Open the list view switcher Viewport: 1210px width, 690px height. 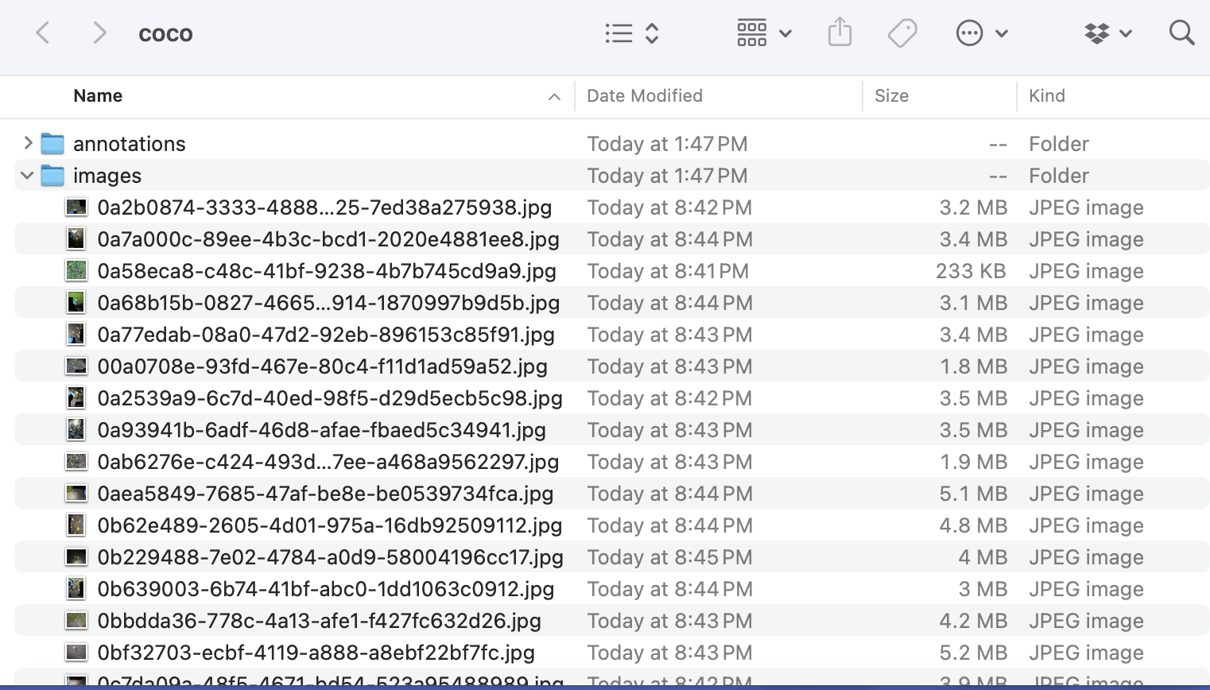(631, 33)
